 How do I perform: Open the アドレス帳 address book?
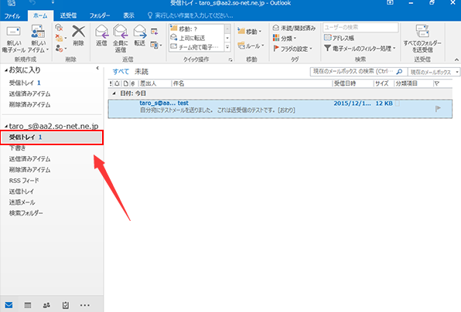click(x=339, y=38)
